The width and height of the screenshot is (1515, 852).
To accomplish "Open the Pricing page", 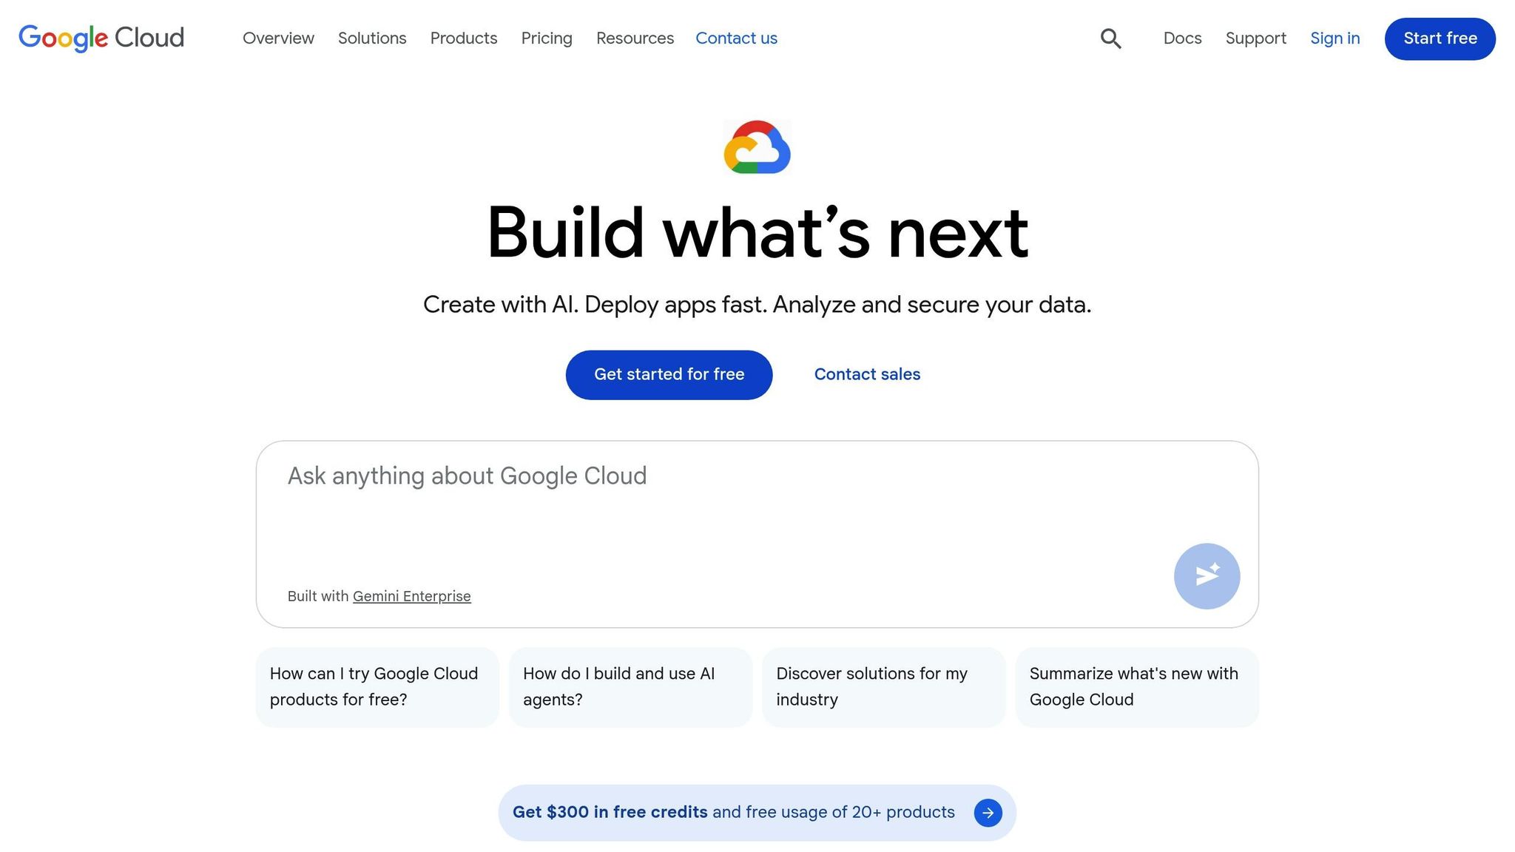I will 547,38.
